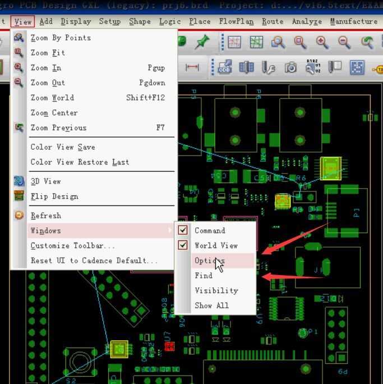Click the drill with list sheet icon
The image size is (383, 384).
(x=335, y=67)
